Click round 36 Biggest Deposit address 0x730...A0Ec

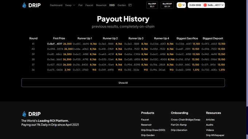209,70
